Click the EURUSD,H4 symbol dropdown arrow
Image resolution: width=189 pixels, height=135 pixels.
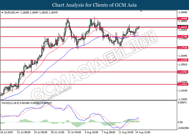(x=2, y=12)
